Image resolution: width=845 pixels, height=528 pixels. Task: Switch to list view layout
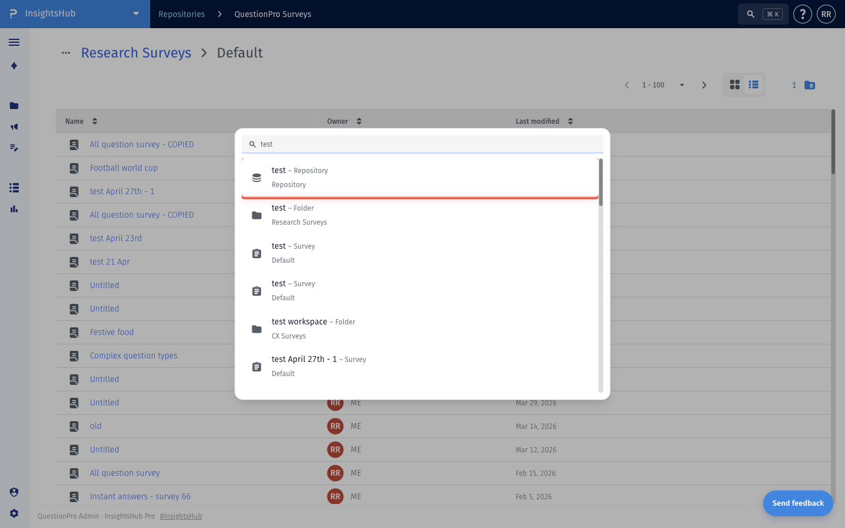753,85
